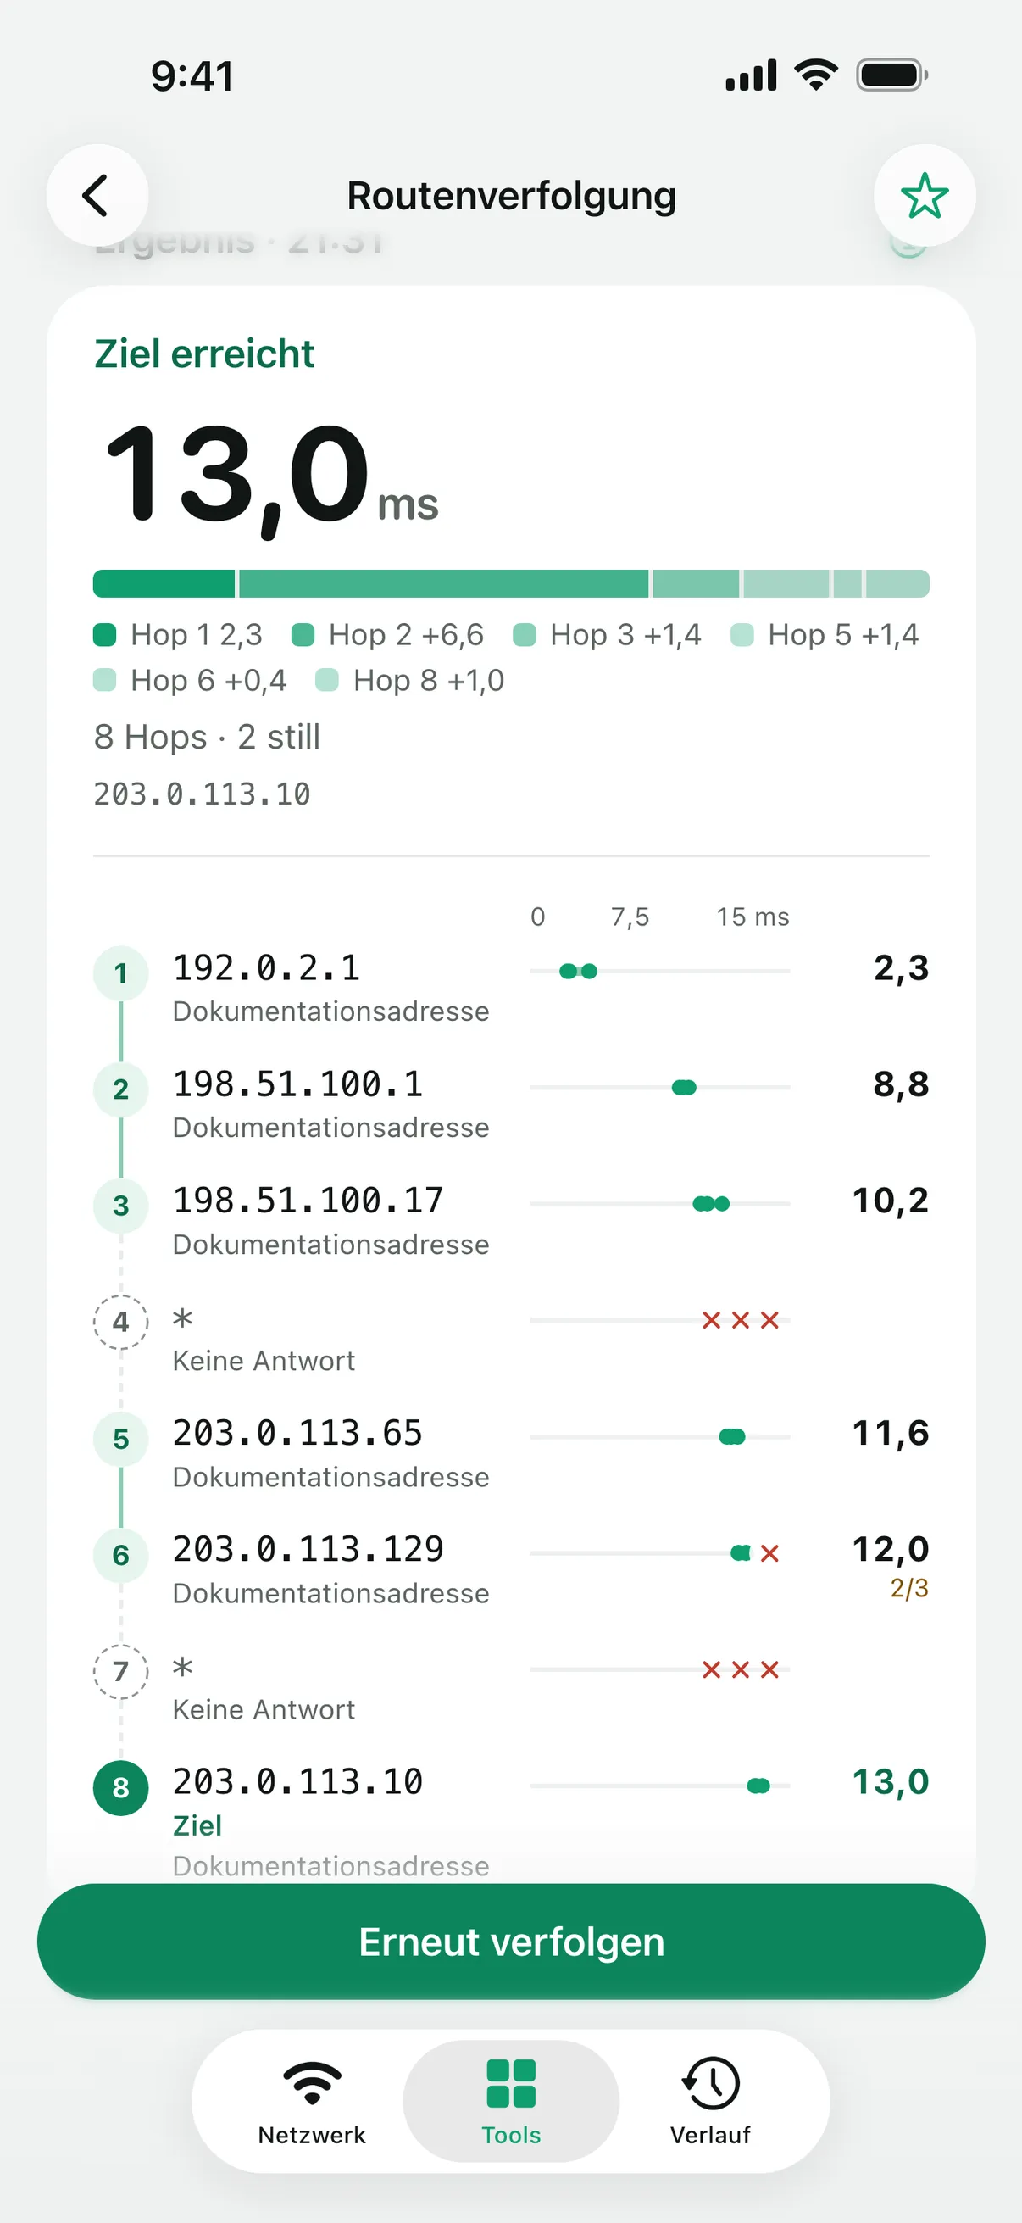Tap the Hop 2 +6,6 legend swatch
The width and height of the screenshot is (1022, 2223).
click(303, 635)
